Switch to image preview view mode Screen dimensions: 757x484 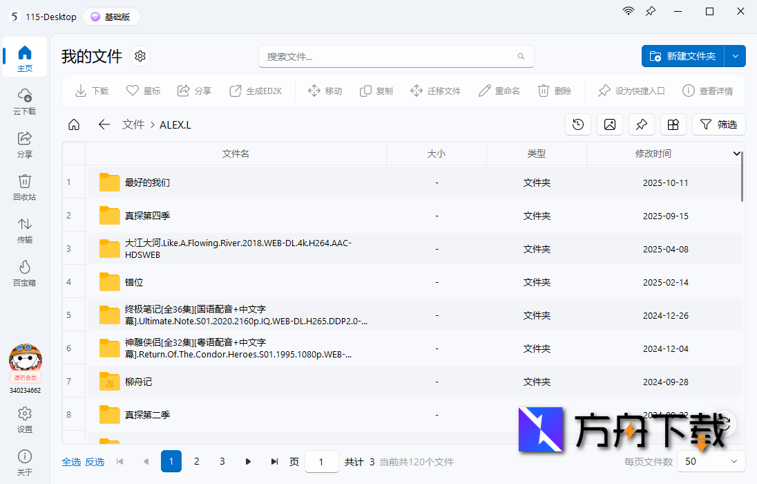point(609,124)
